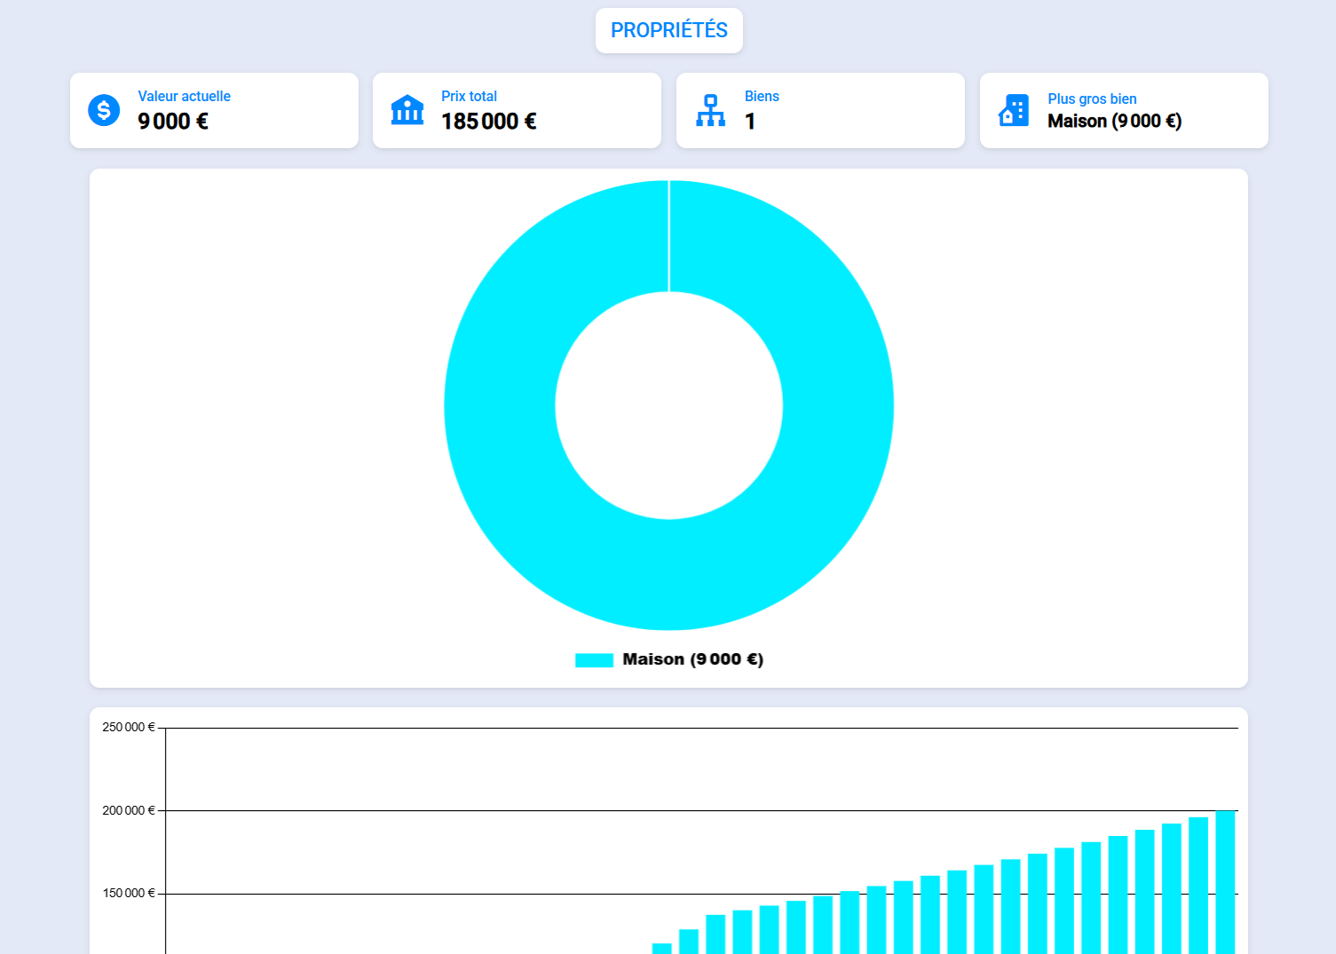Select the Prix total label
Screen dimensions: 1336x954
(x=469, y=96)
